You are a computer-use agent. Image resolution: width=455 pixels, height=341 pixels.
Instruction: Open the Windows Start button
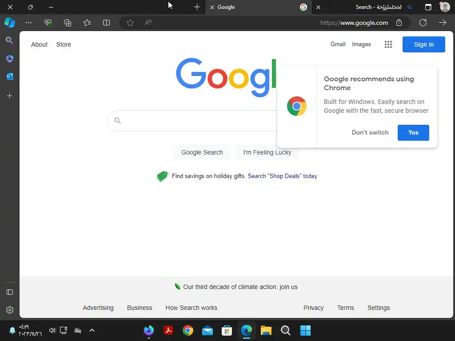[x=305, y=330]
